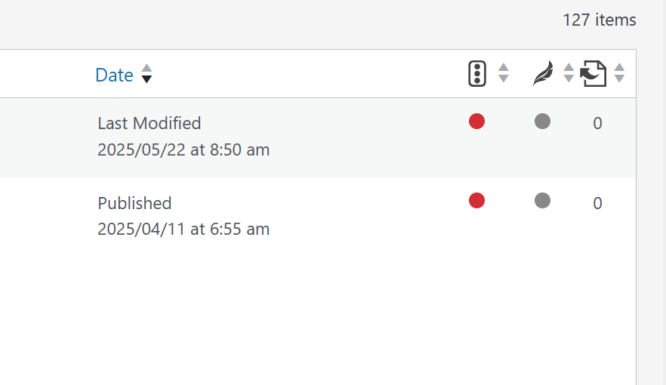Click the 2025/04/11 at 6:55 am date

click(183, 229)
